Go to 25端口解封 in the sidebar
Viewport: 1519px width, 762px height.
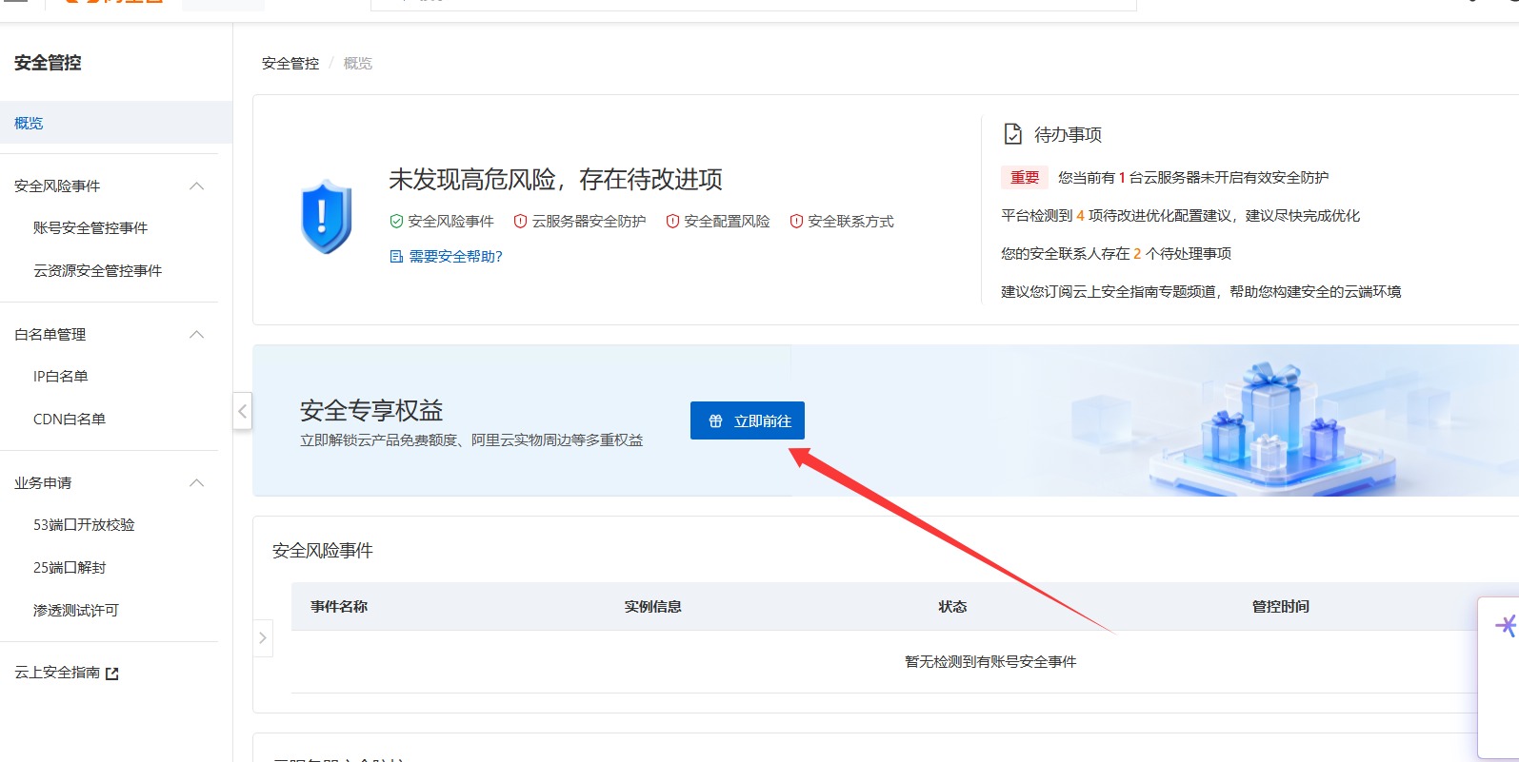point(70,568)
